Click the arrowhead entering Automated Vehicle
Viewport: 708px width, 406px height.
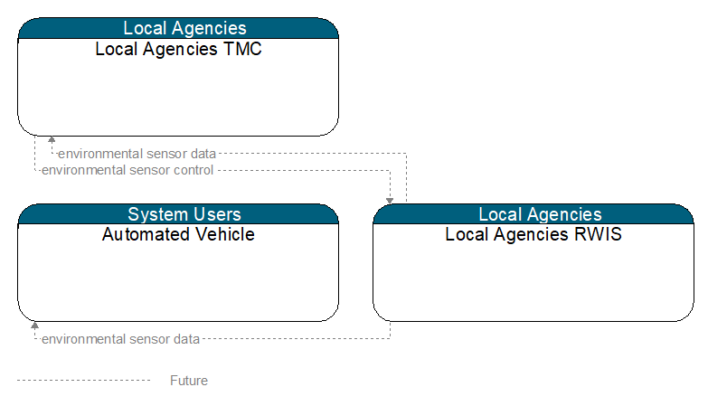point(34,326)
